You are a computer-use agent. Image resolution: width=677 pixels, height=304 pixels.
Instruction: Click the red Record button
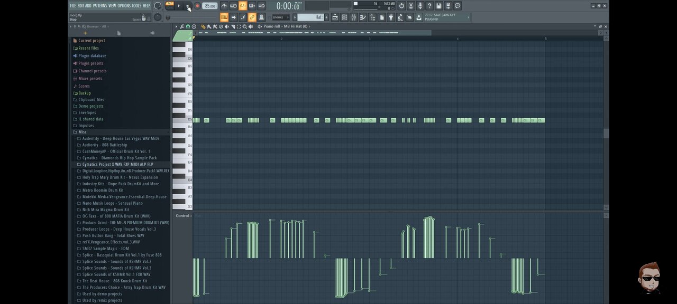click(x=197, y=6)
